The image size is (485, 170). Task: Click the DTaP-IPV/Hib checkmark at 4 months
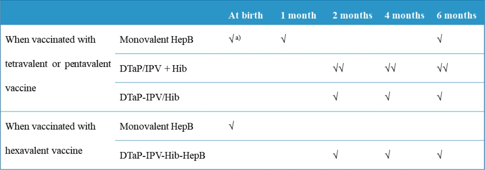click(387, 97)
